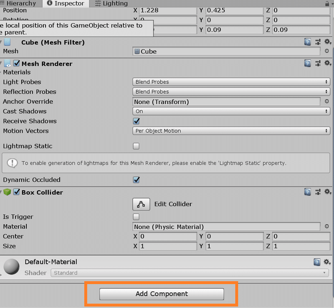334x308 pixels.
Task: Click the Size Z field
Action: (x=301, y=246)
